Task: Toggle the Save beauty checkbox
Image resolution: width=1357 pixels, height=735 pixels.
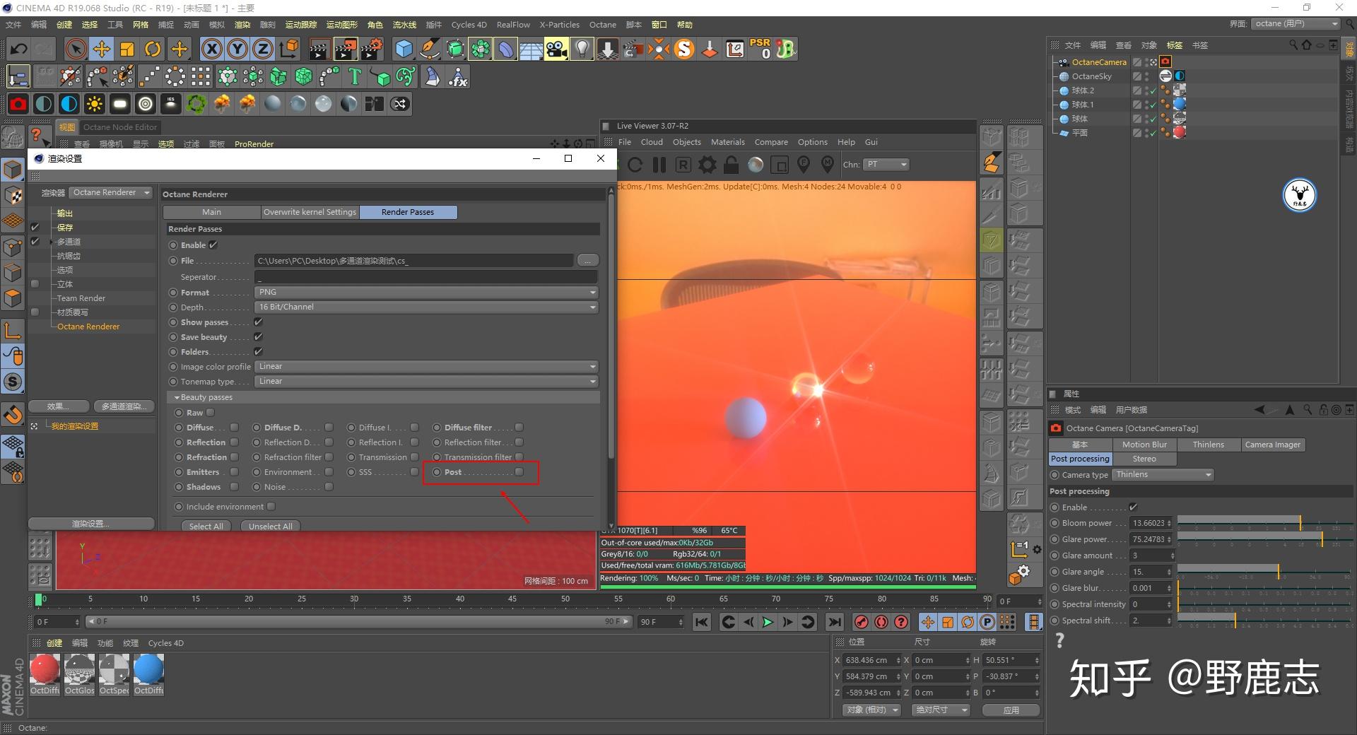Action: coord(258,337)
